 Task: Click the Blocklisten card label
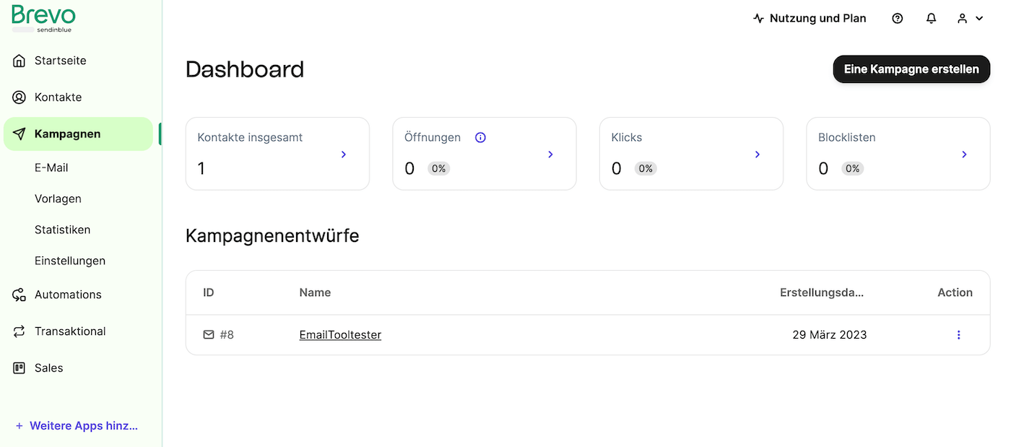pos(847,137)
